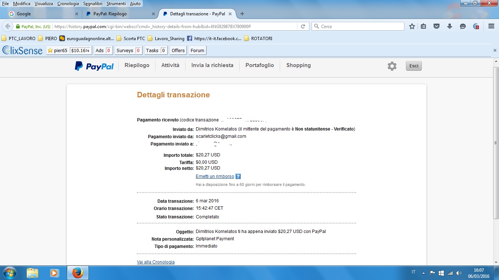Click the ClixSense Forum button

198,50
